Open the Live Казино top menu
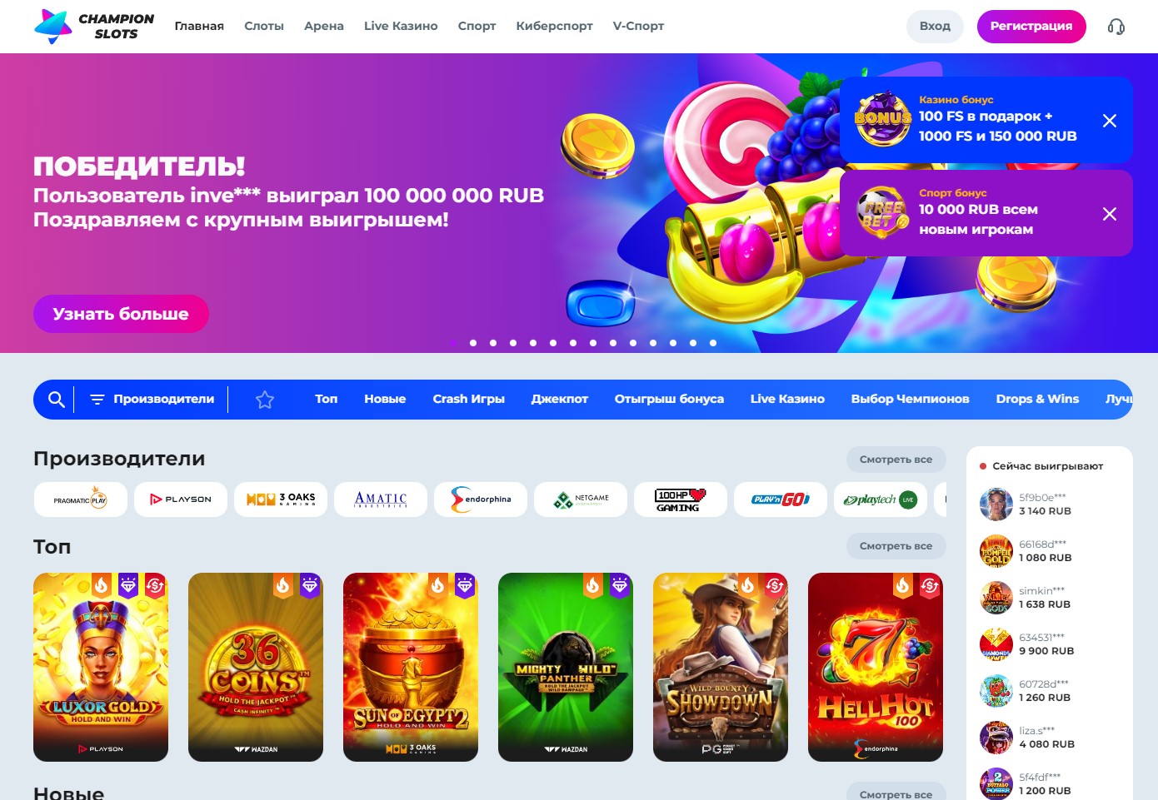This screenshot has width=1158, height=800. pos(401,26)
